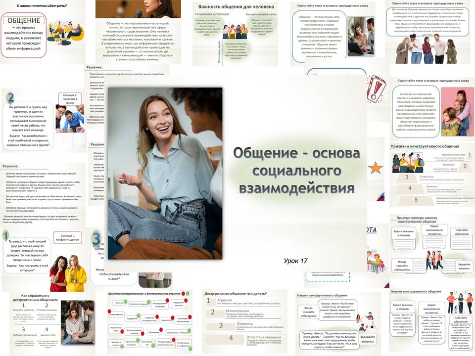Click the people icon on Навыки конструктивного общения slide

[x=461, y=303]
